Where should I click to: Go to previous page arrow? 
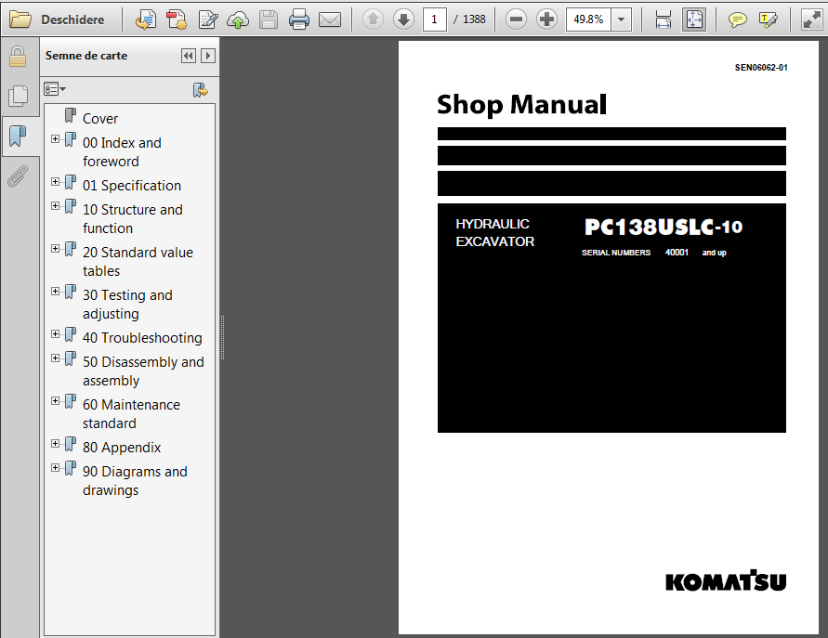click(373, 20)
